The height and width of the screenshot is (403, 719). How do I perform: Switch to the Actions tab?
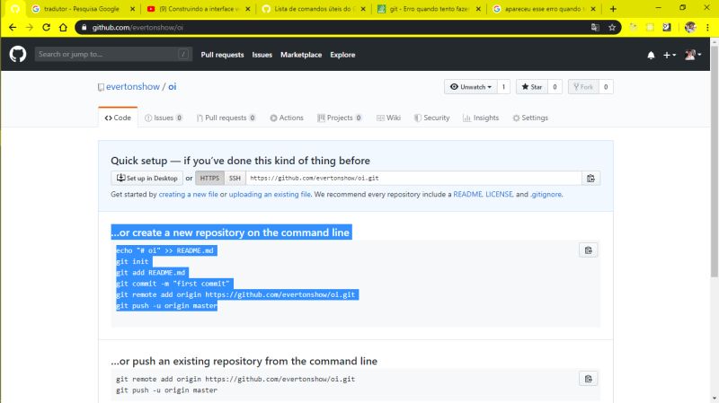pos(287,118)
